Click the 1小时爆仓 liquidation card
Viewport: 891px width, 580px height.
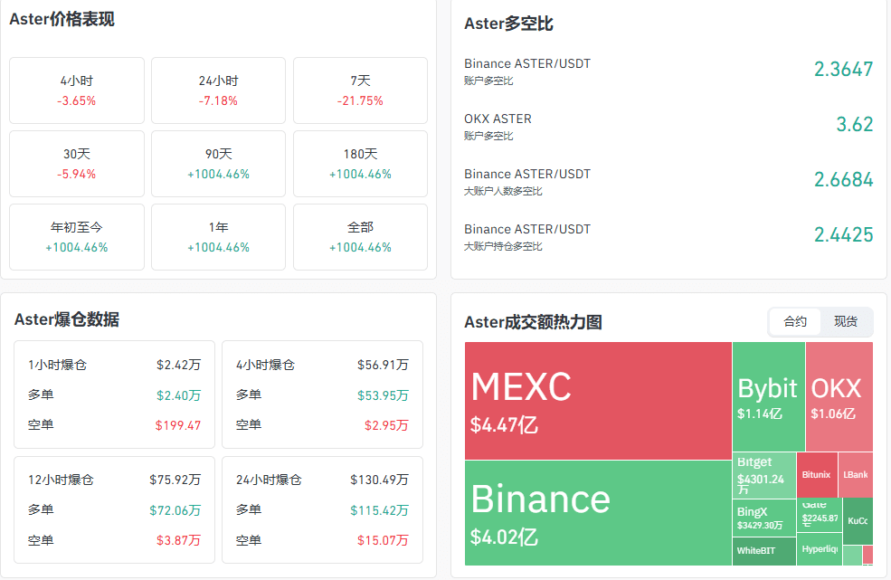coord(114,395)
